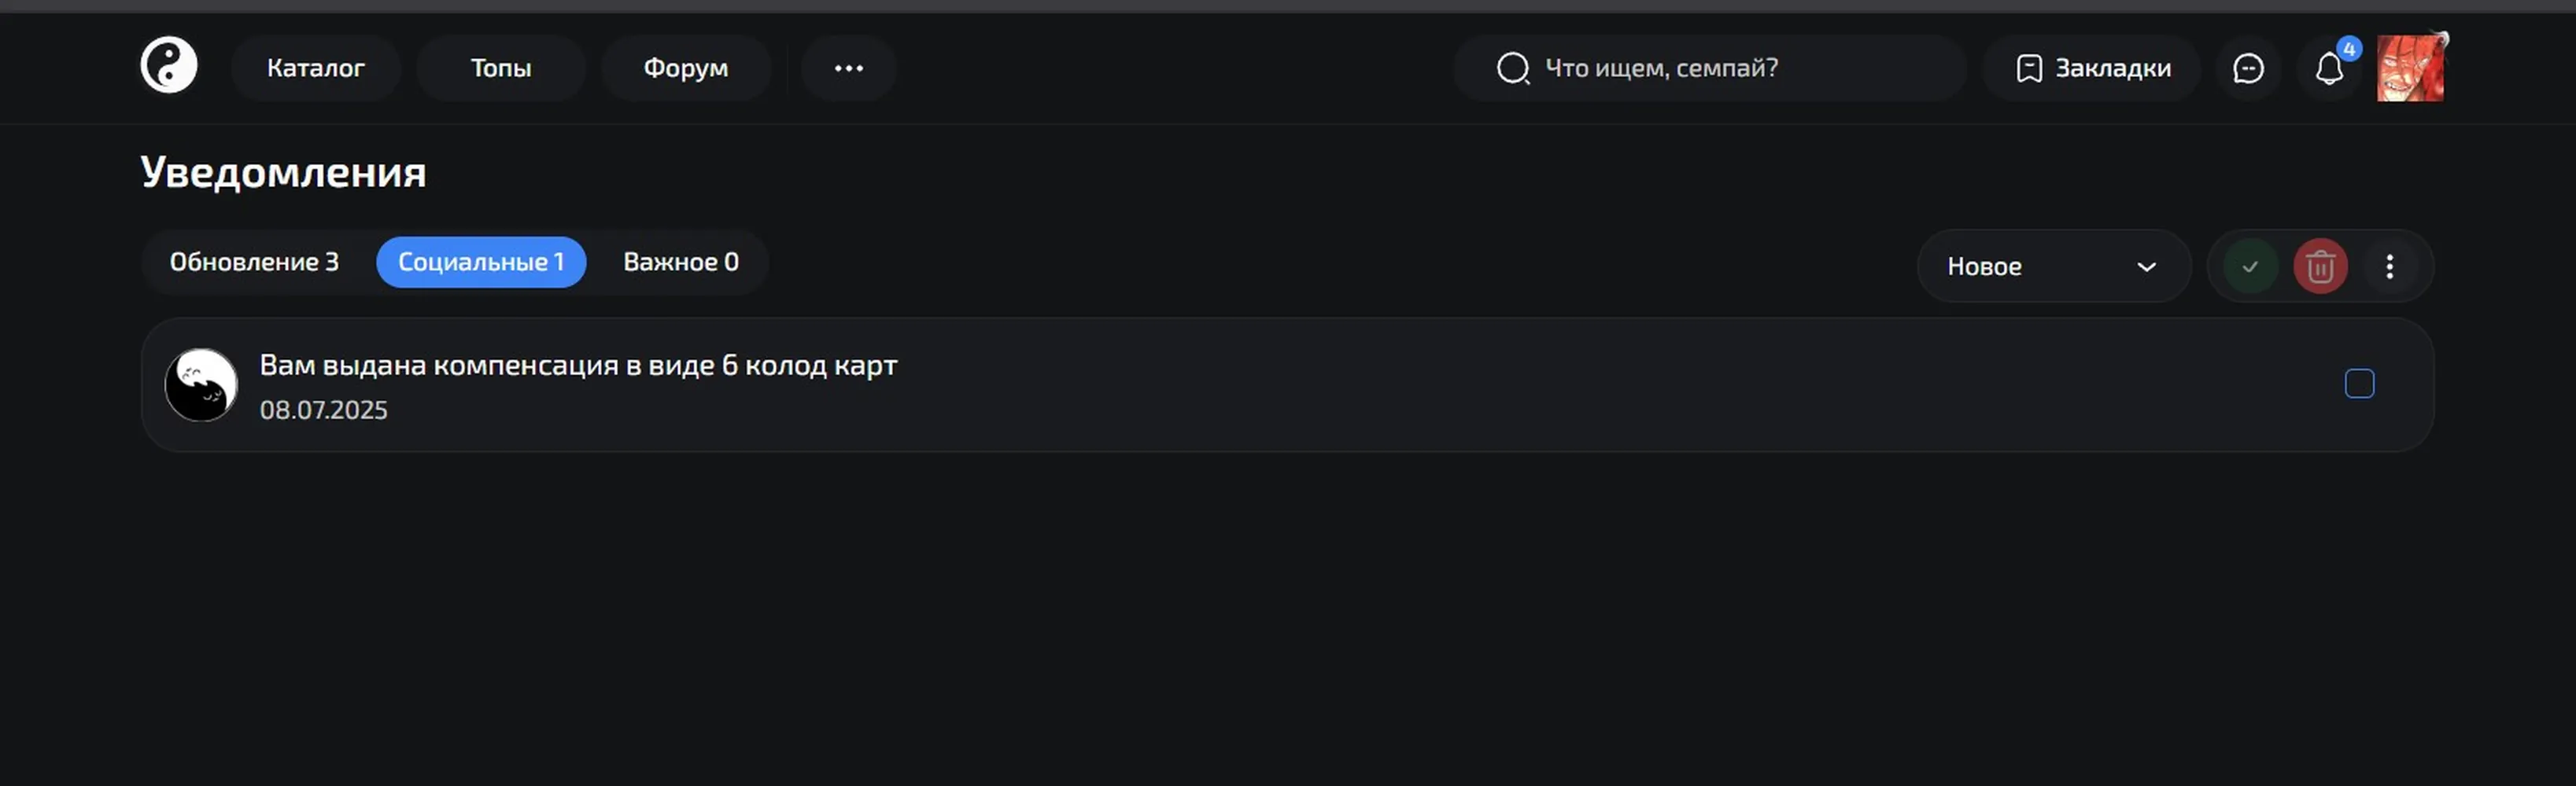Switch to Обновление 3 tab
2576x786 pixels.
(254, 262)
